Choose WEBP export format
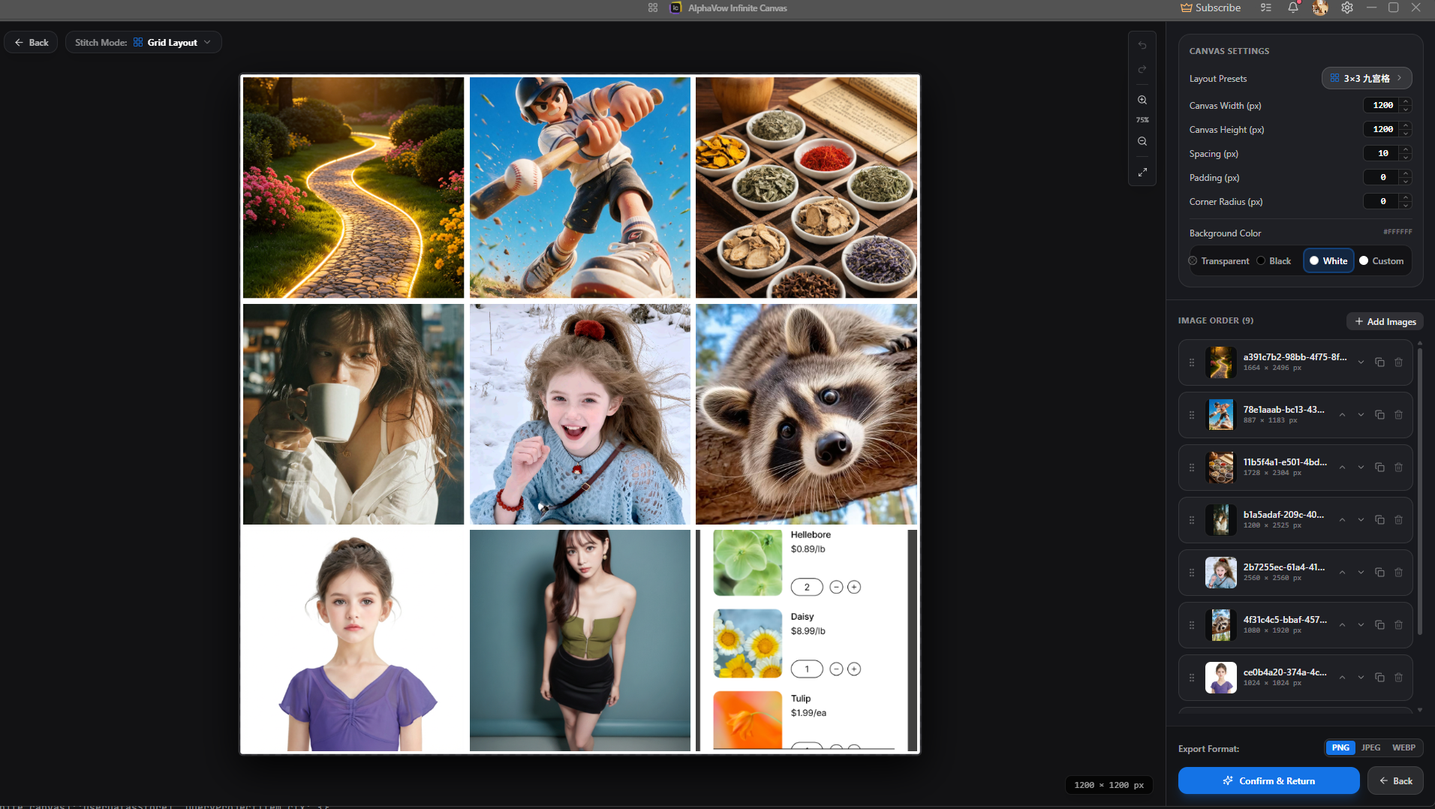Viewport: 1435px width, 809px height. coord(1403,747)
